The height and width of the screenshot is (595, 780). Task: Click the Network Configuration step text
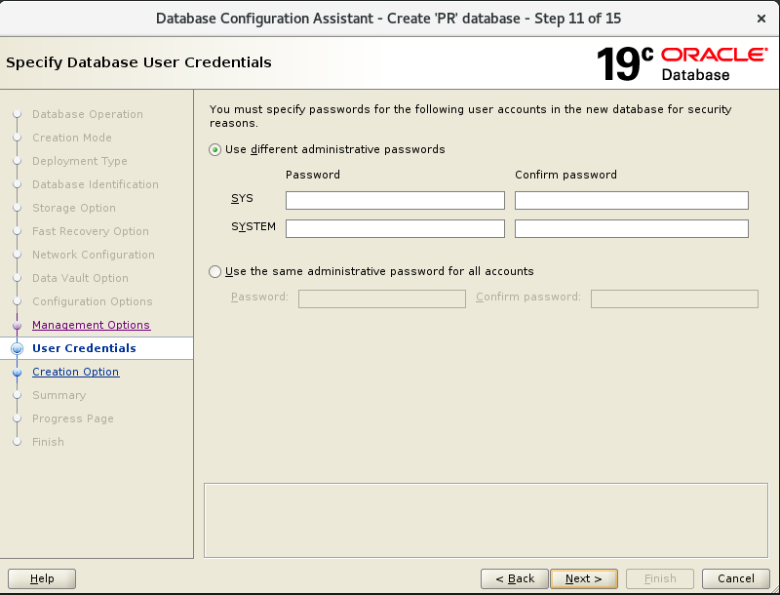click(94, 255)
